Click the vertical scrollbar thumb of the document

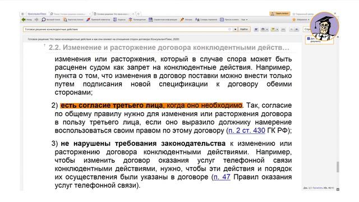tap(338, 167)
